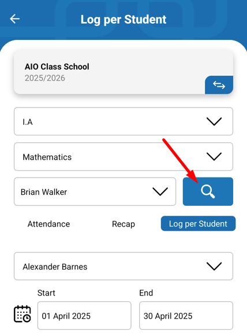Open the I.A class dropdown
This screenshot has height=336, width=247.
[x=124, y=121]
